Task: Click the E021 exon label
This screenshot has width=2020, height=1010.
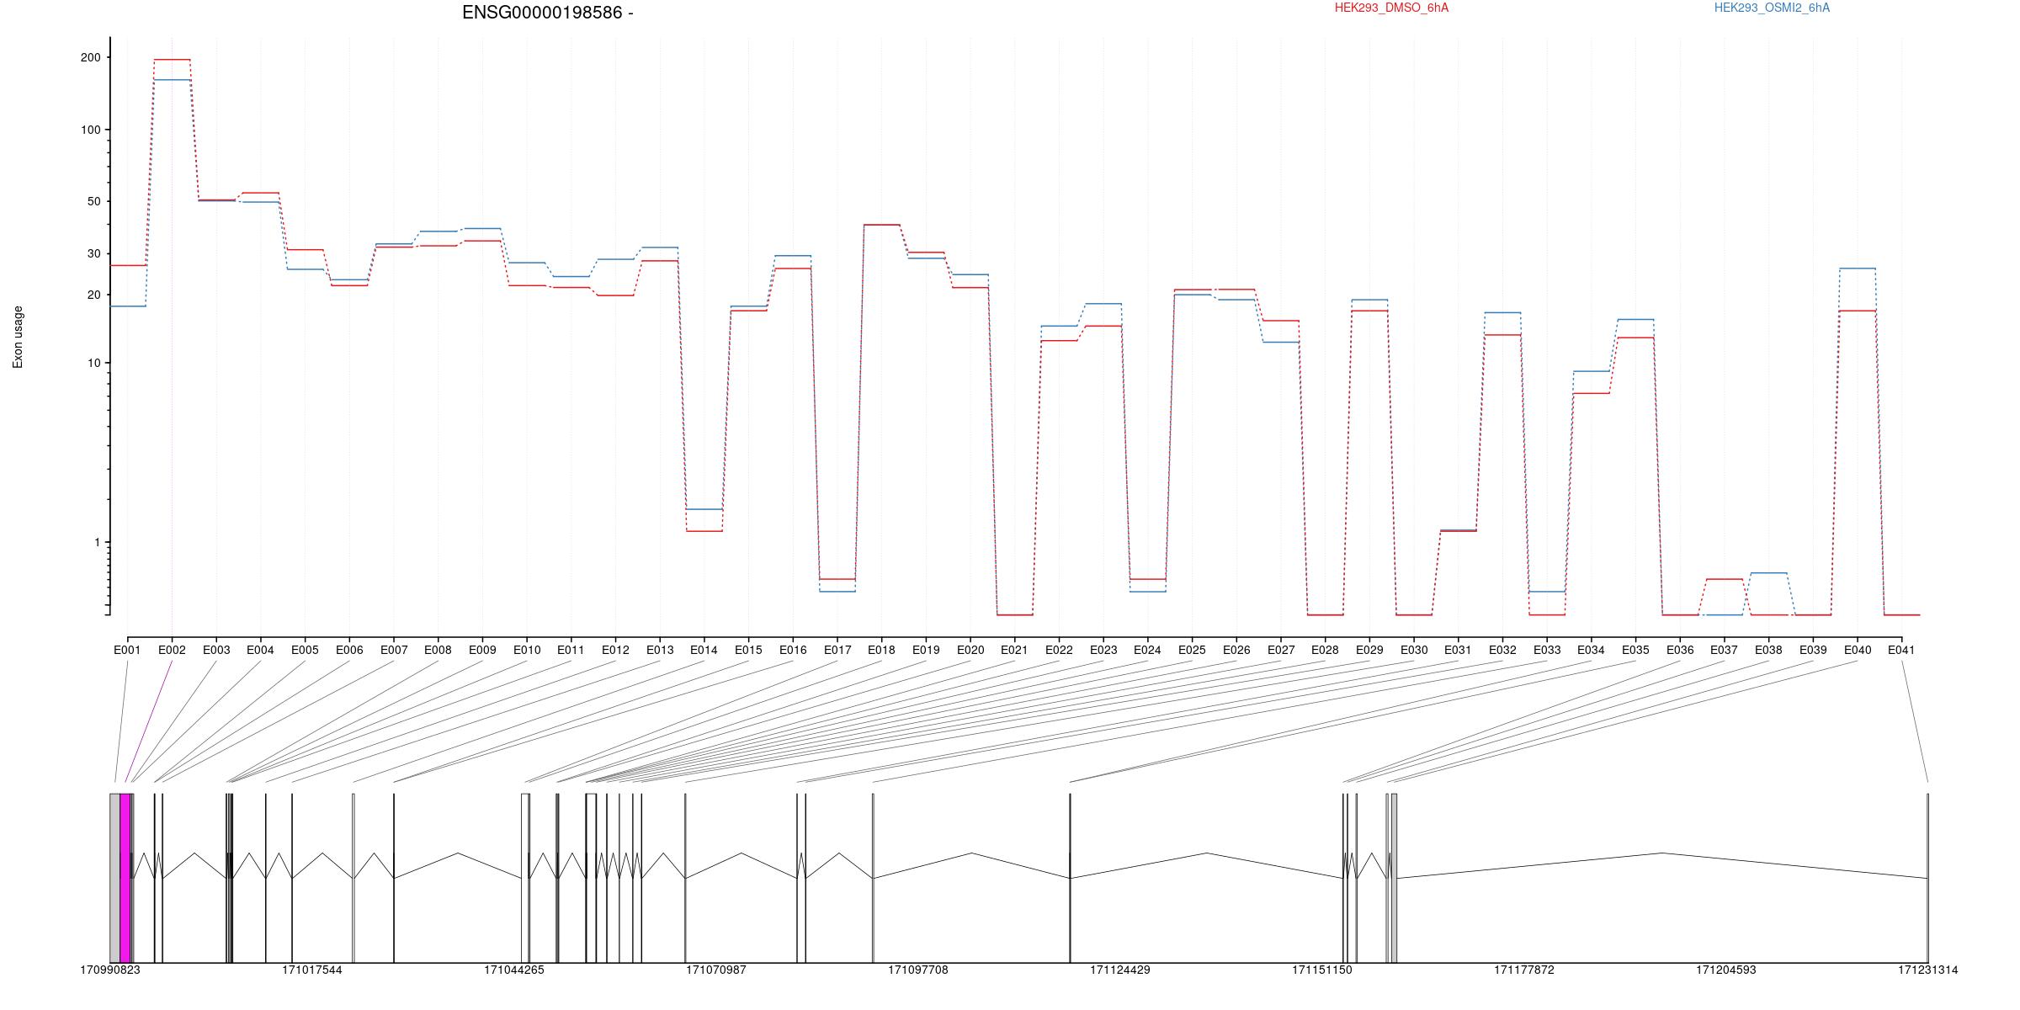Action: (1014, 650)
